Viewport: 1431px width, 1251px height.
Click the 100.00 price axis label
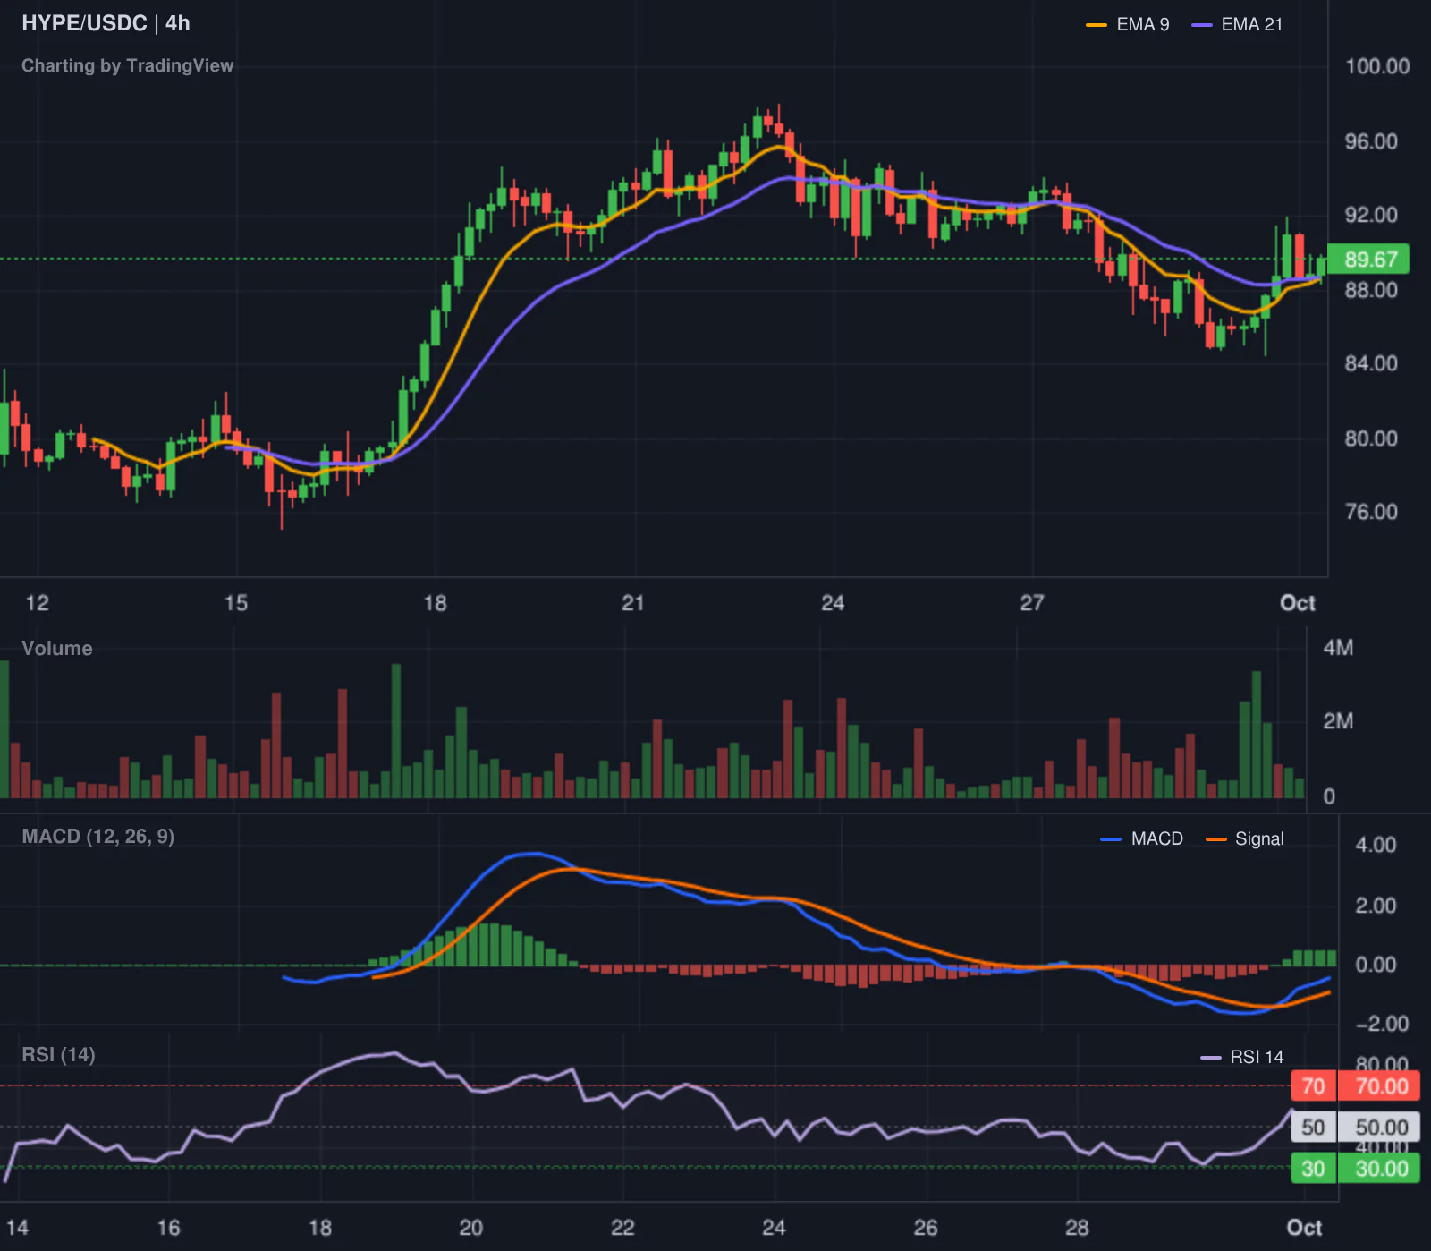(x=1377, y=66)
